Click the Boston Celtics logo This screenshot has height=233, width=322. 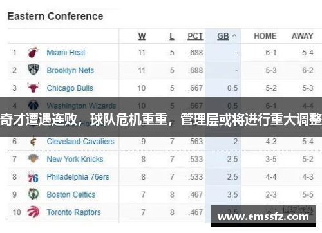[x=33, y=194]
